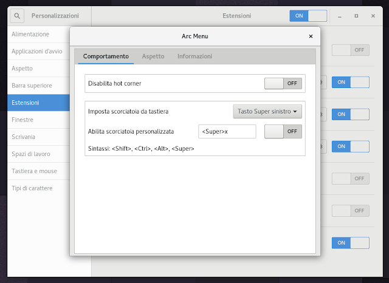Screen dimensions: 389x283
Task: Click the search magnifier icon in Personalizzazioni
Action: tap(17, 16)
